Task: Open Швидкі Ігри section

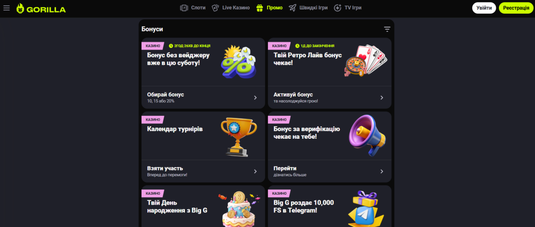Action: pyautogui.click(x=308, y=8)
